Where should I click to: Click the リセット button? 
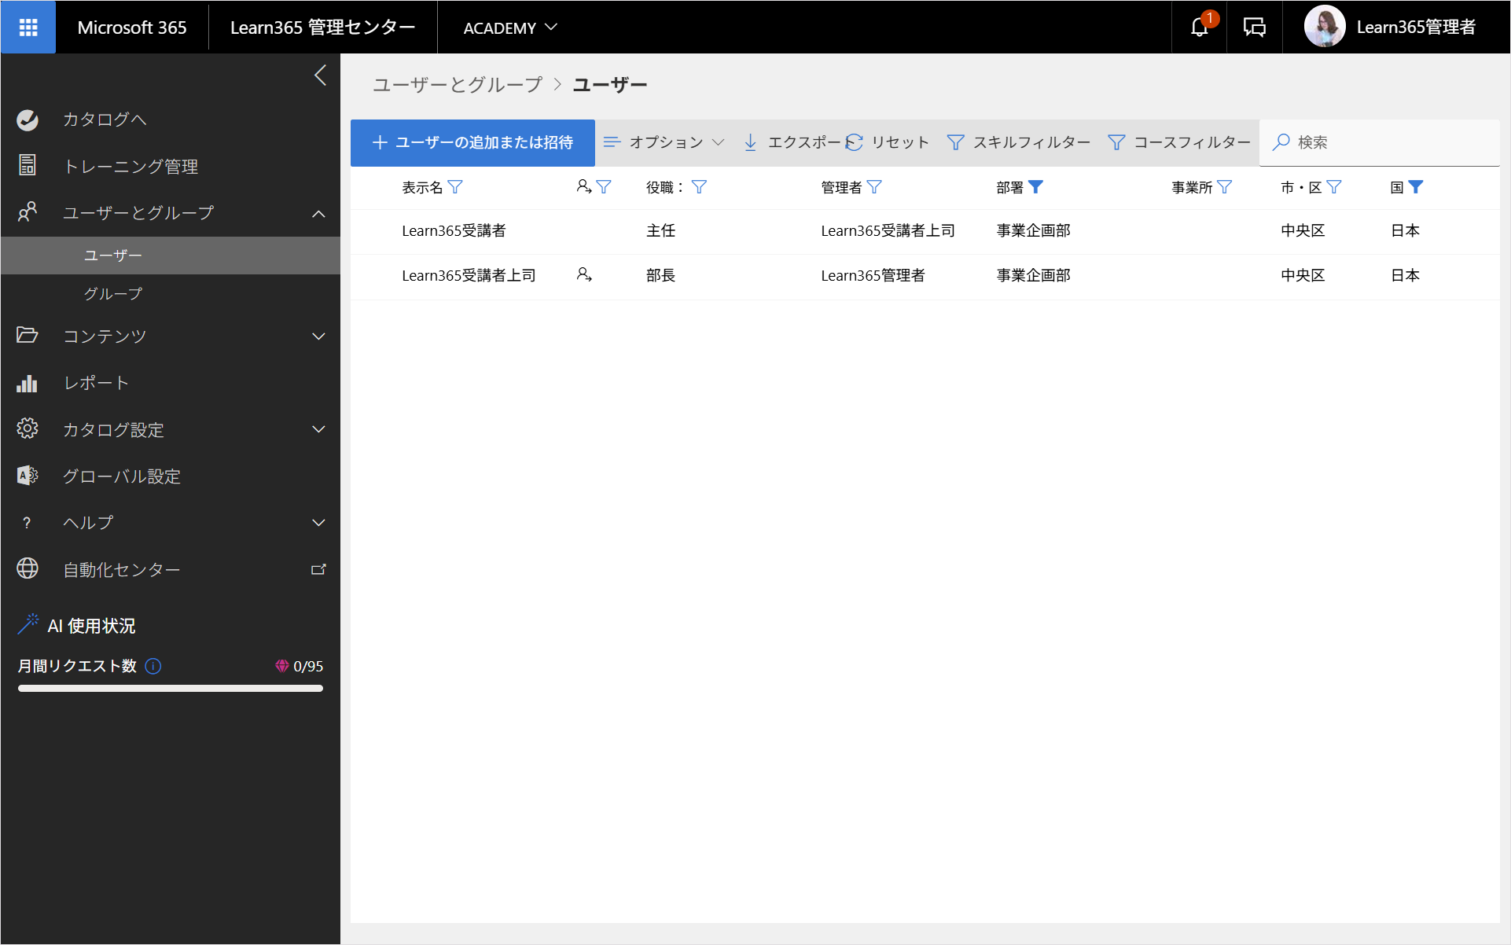(888, 142)
